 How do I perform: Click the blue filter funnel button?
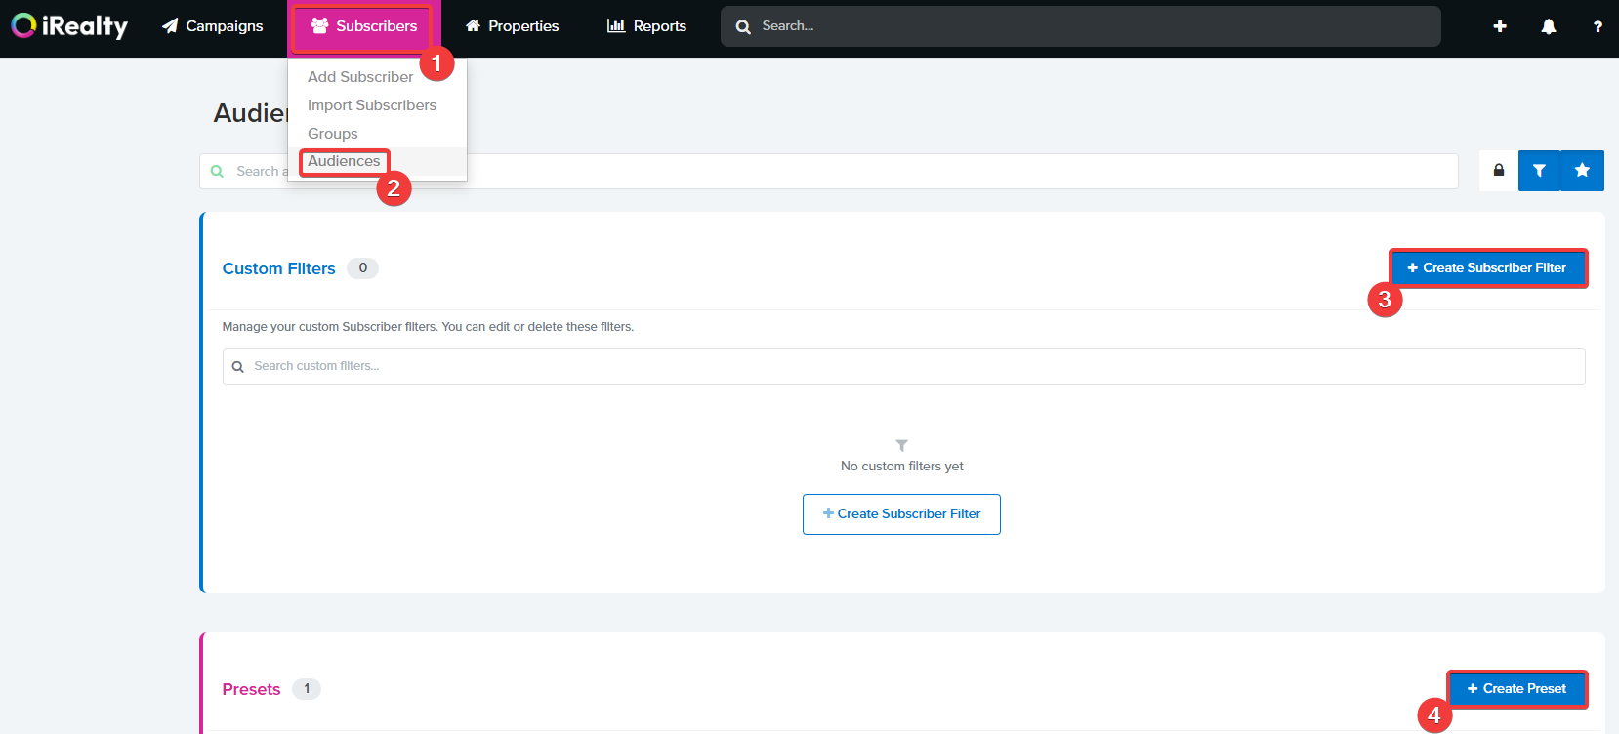point(1539,171)
